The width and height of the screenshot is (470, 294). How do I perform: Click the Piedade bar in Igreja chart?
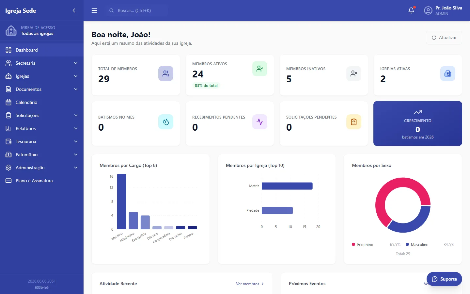coord(277,210)
